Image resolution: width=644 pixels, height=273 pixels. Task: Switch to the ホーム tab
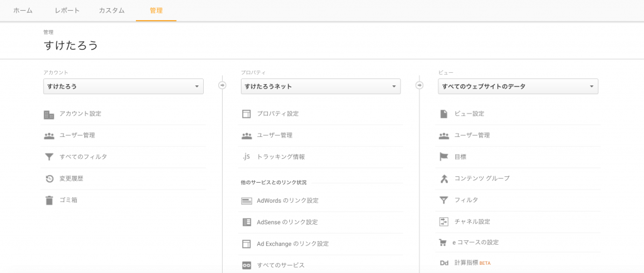tap(23, 11)
